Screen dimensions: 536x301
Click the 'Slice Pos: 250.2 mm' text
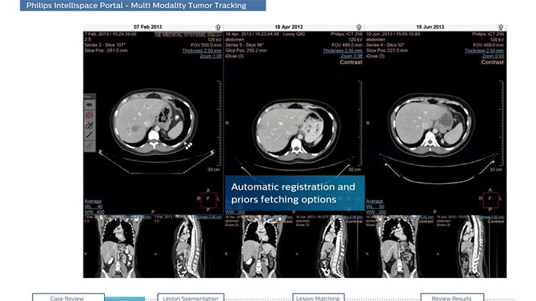246,50
